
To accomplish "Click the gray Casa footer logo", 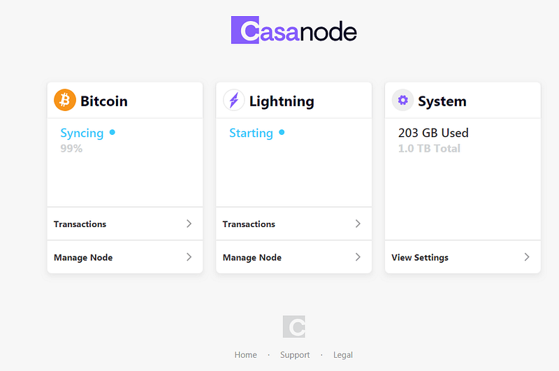I will tap(294, 326).
